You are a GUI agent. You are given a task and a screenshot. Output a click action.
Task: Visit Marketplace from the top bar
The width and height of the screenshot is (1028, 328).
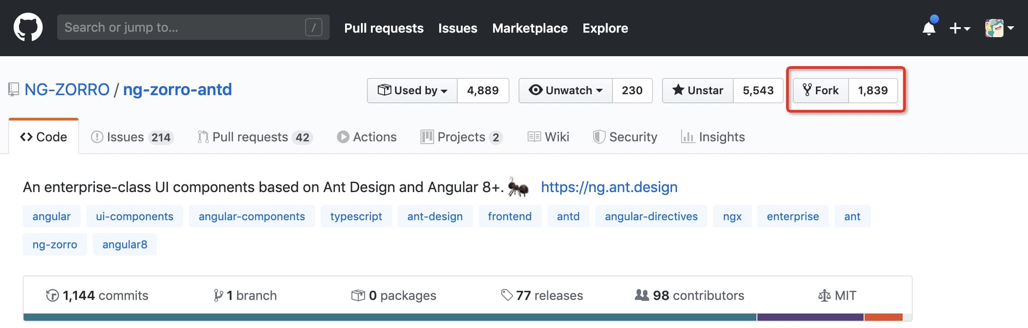(x=530, y=28)
